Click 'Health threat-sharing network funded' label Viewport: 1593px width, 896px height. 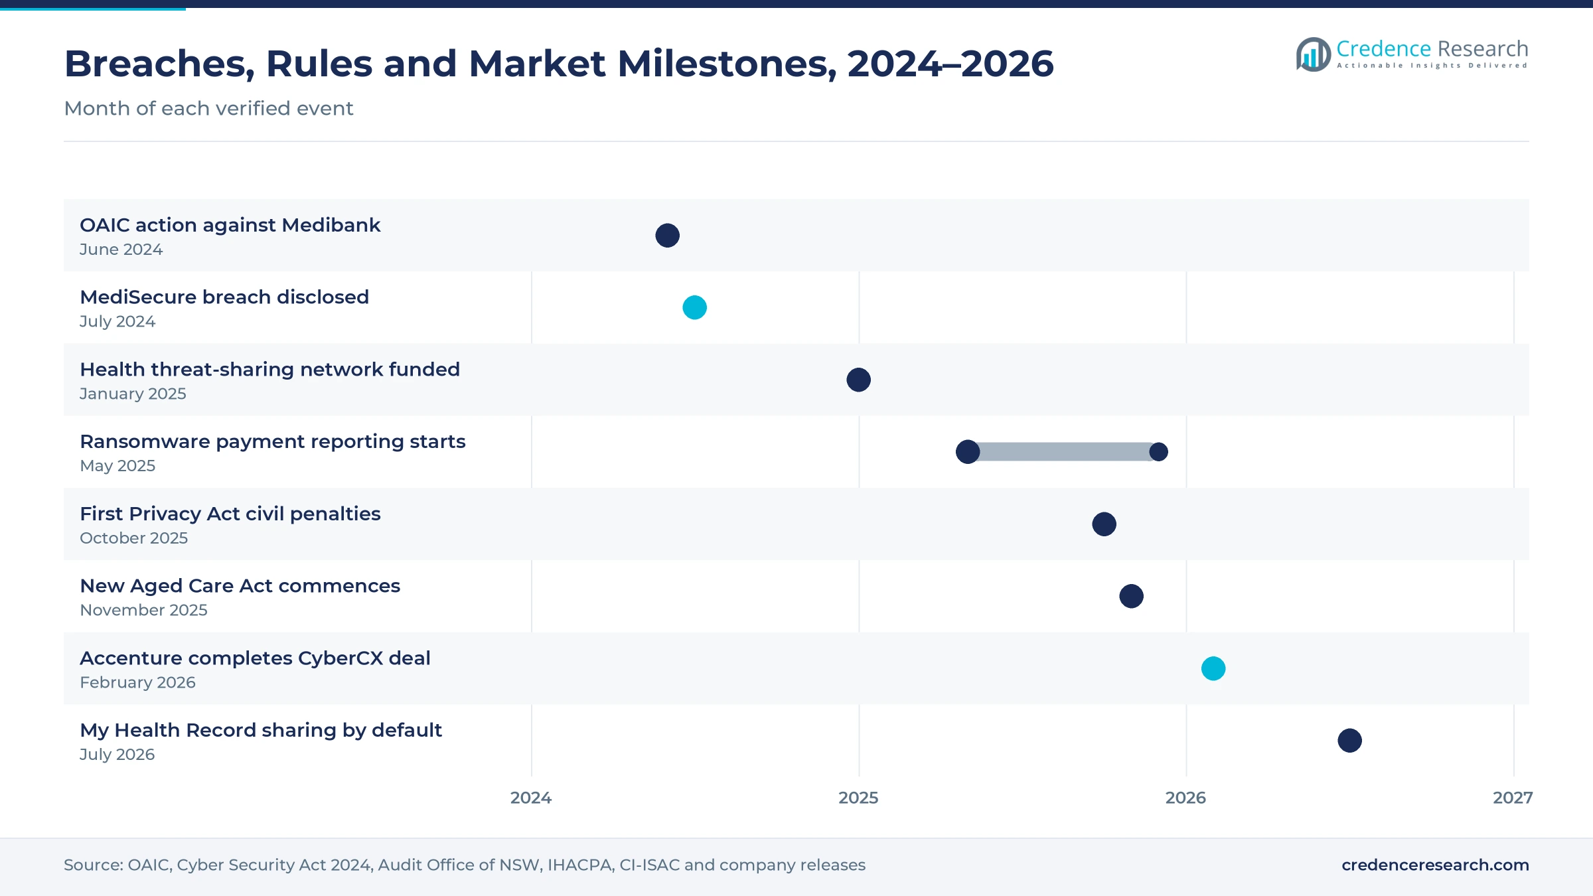269,370
